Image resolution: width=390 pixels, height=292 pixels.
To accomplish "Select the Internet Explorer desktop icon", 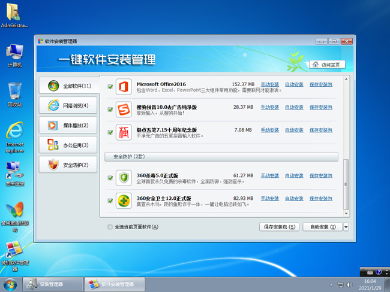I will [x=15, y=137].
